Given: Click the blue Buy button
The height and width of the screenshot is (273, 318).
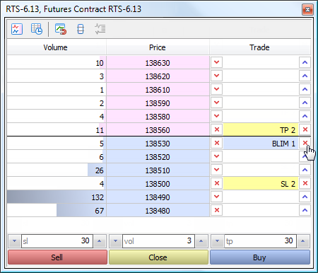Looking at the screenshot, I should tap(260, 257).
